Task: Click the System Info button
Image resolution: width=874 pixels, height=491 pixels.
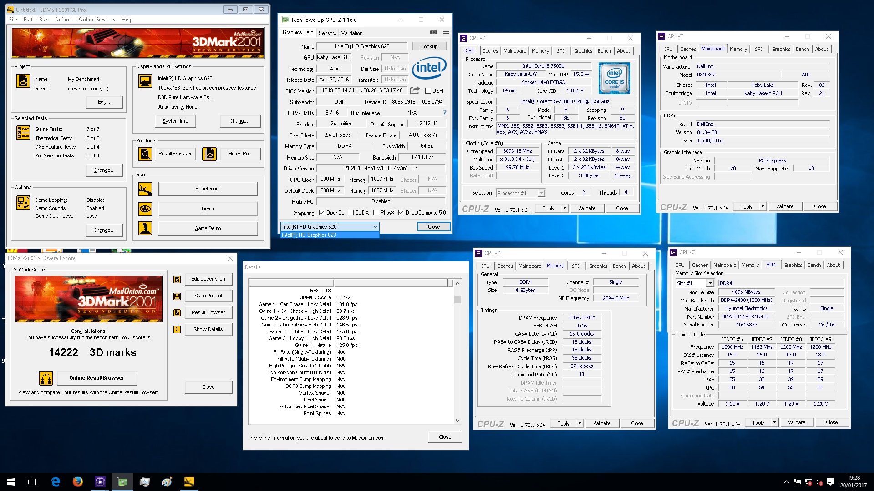Action: (175, 121)
